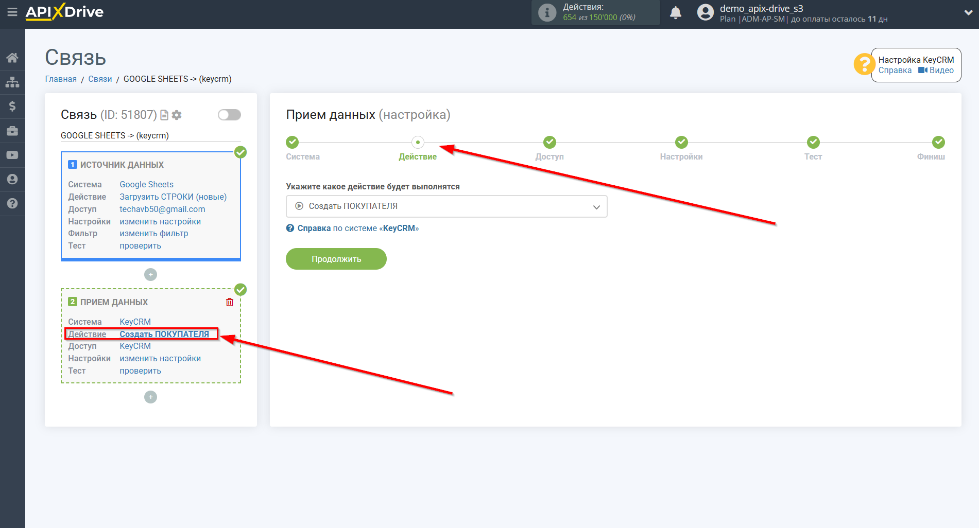Click source изменить настройки link
Viewport: 979px width, 528px height.
tap(160, 221)
